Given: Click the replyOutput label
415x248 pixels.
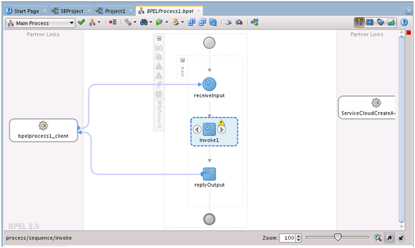Looking at the screenshot, I should click(209, 185).
